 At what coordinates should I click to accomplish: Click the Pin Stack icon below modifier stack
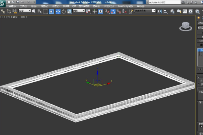coord(200,69)
